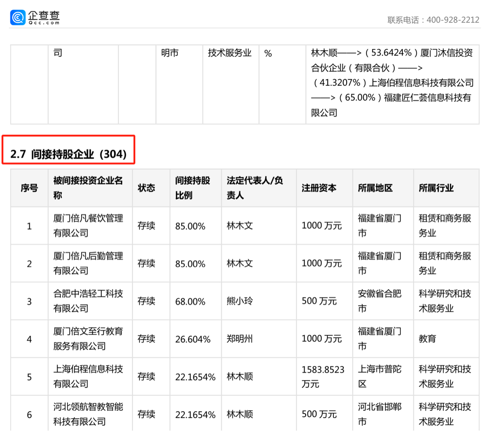The height and width of the screenshot is (431, 483).
Task: Click 福建省厦门市 in row 4
Action: coord(380,339)
